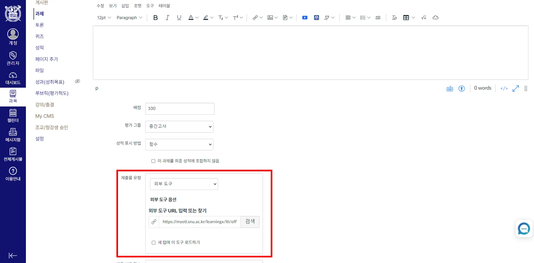
Task: Toggle bold formatting in the editor
Action: (x=155, y=18)
